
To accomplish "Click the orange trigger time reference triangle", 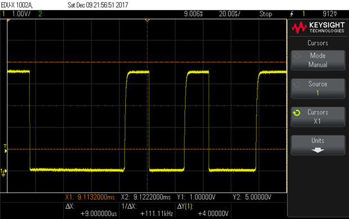I will (x=147, y=20).
